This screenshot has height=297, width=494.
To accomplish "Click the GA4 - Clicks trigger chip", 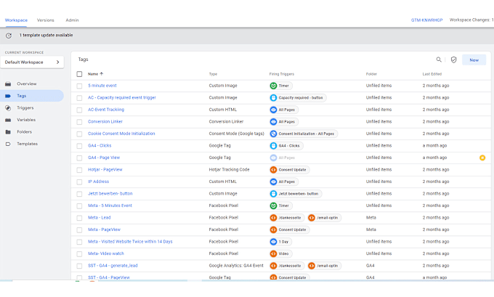I will (x=286, y=146).
